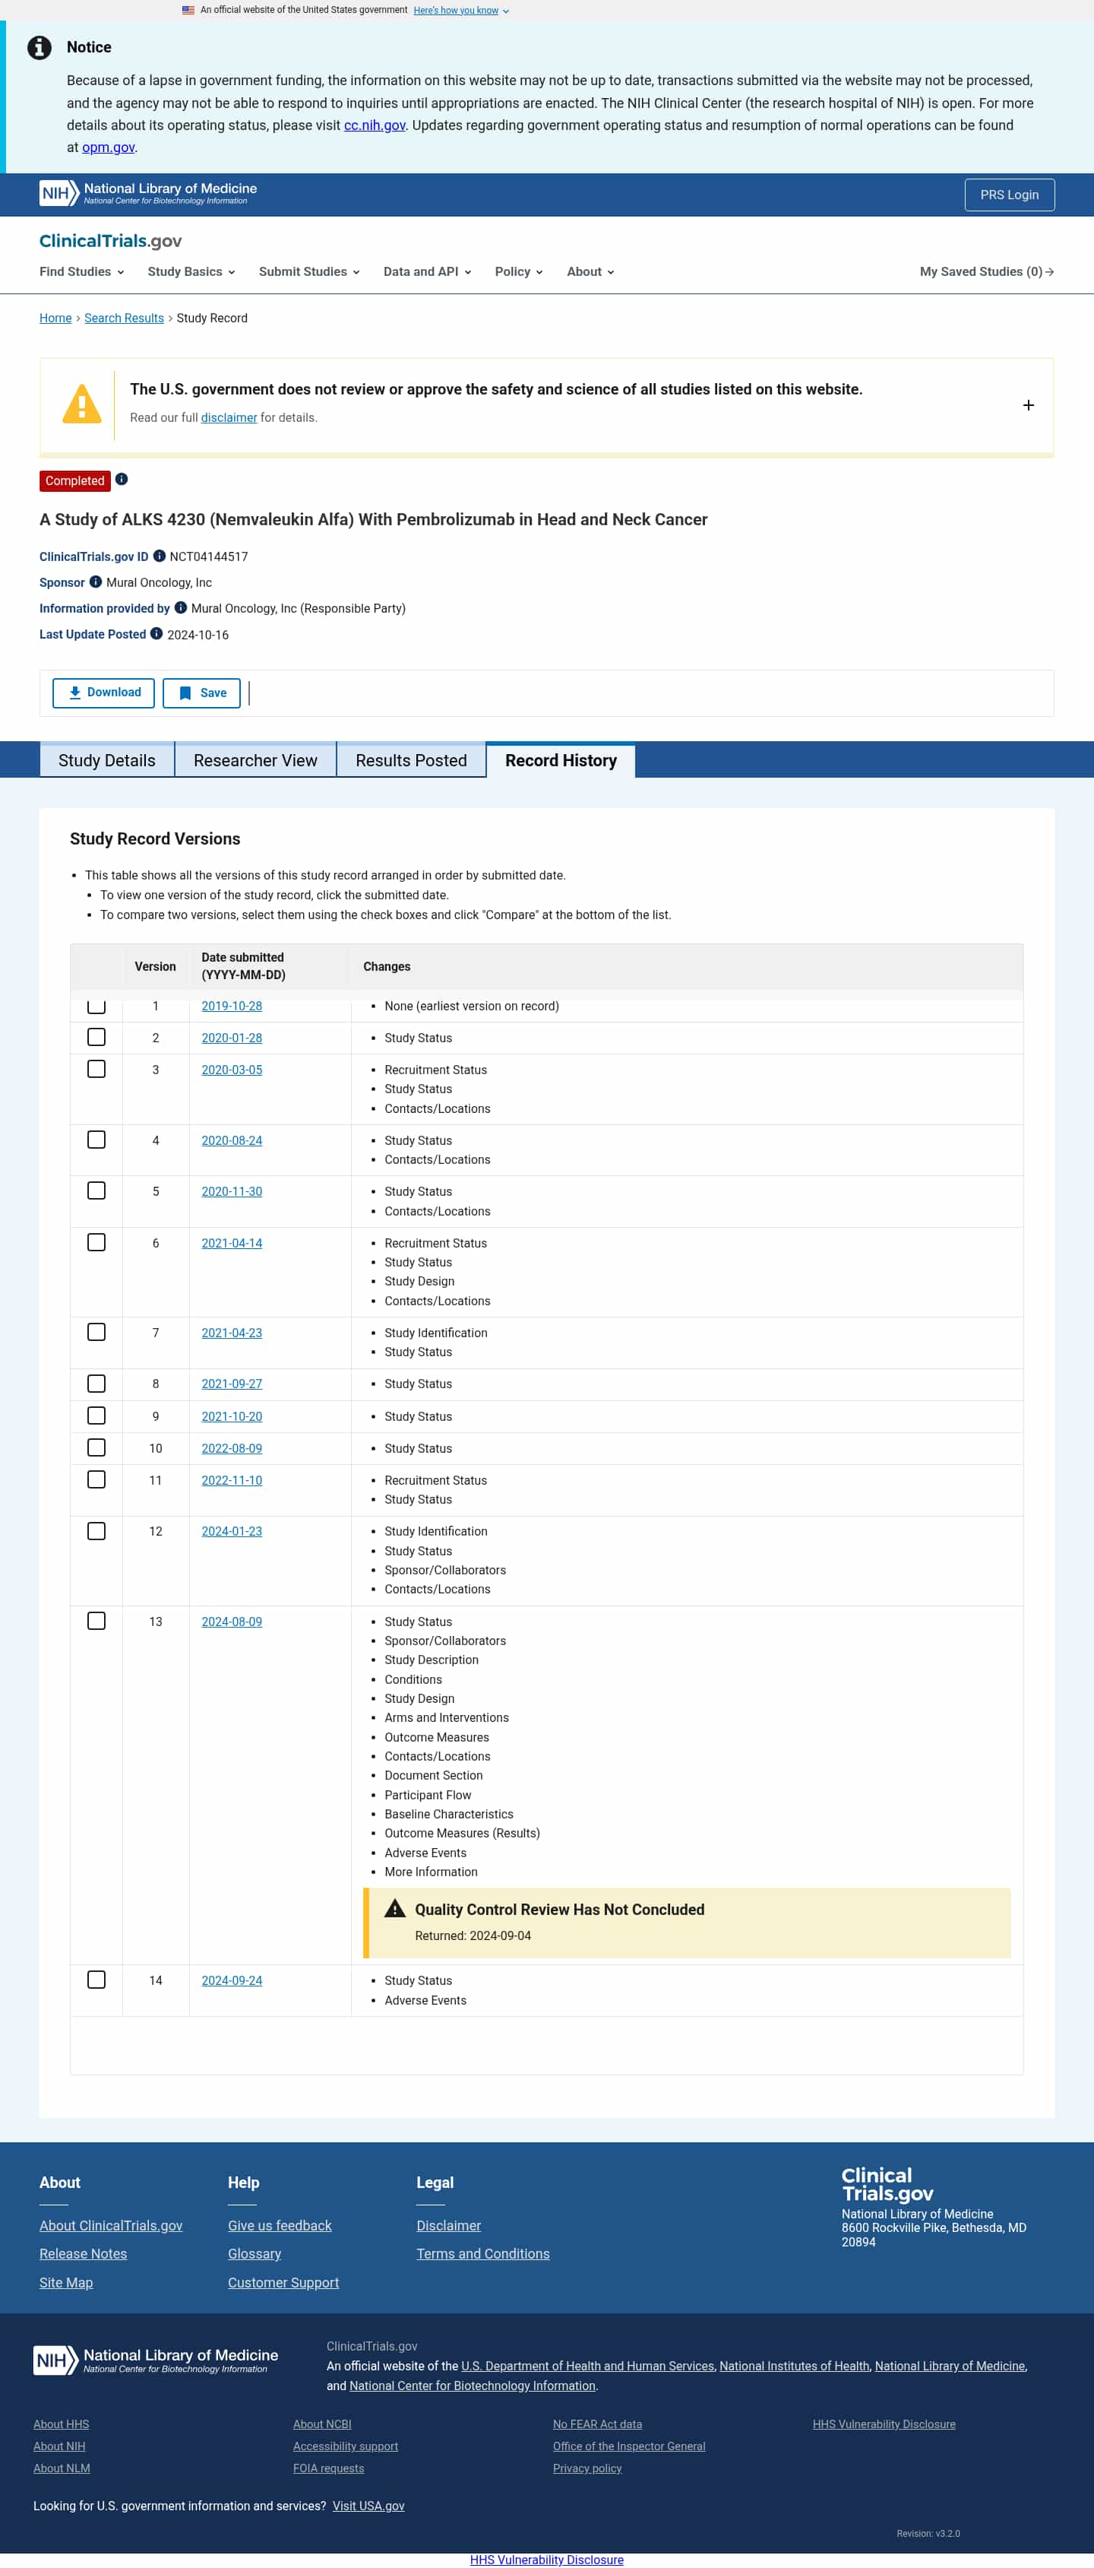Open the Site Map footer link
Image resolution: width=1094 pixels, height=2568 pixels.
[x=66, y=2284]
